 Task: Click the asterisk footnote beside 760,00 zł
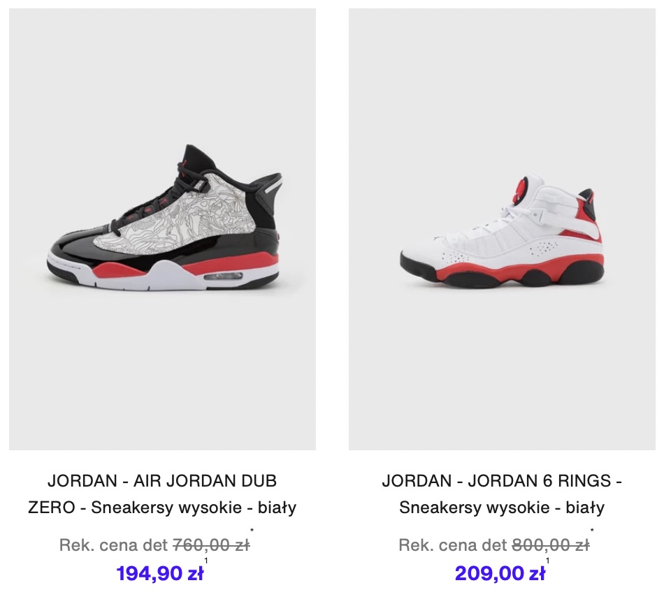pos(252,530)
